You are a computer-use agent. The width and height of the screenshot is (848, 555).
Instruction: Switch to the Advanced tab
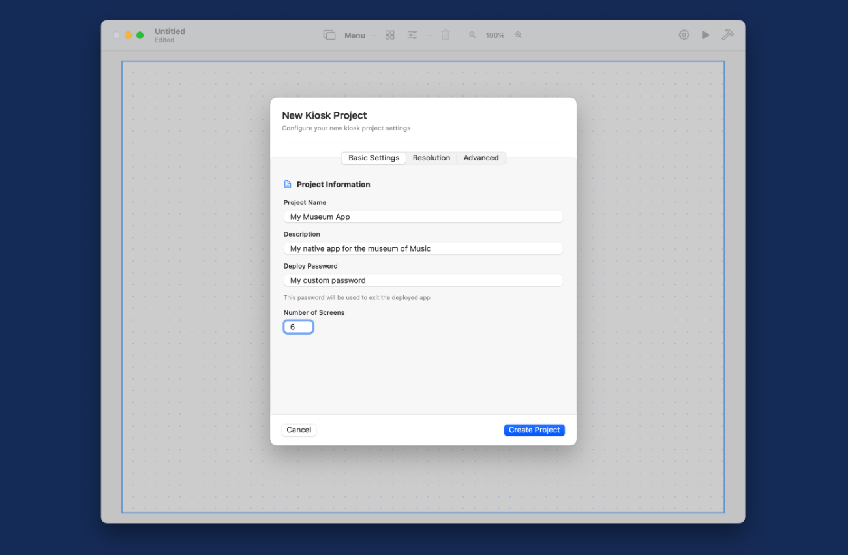click(x=481, y=158)
